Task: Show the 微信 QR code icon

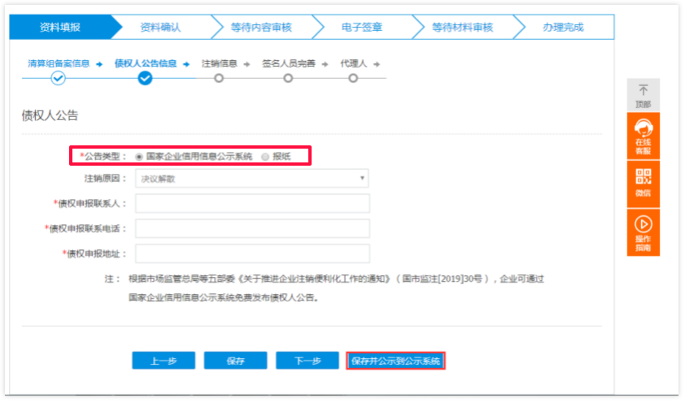Action: click(x=643, y=176)
